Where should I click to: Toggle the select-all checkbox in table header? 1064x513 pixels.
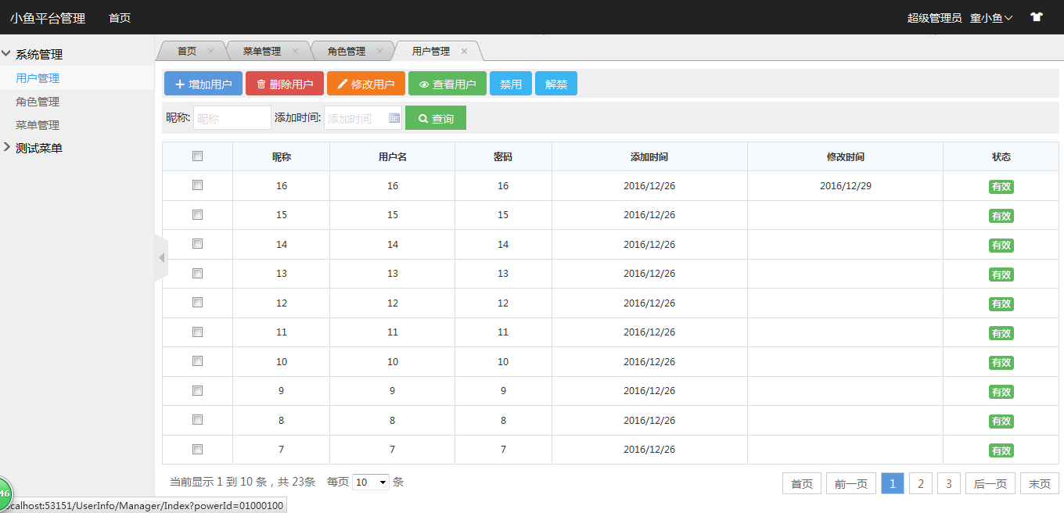point(197,156)
